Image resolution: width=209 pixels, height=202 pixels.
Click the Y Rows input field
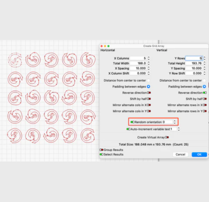(194, 58)
